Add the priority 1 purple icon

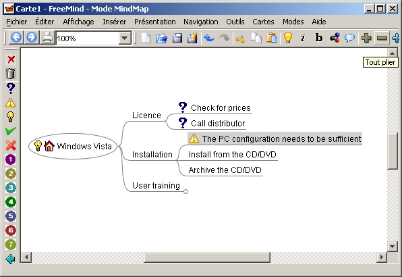tap(11, 159)
